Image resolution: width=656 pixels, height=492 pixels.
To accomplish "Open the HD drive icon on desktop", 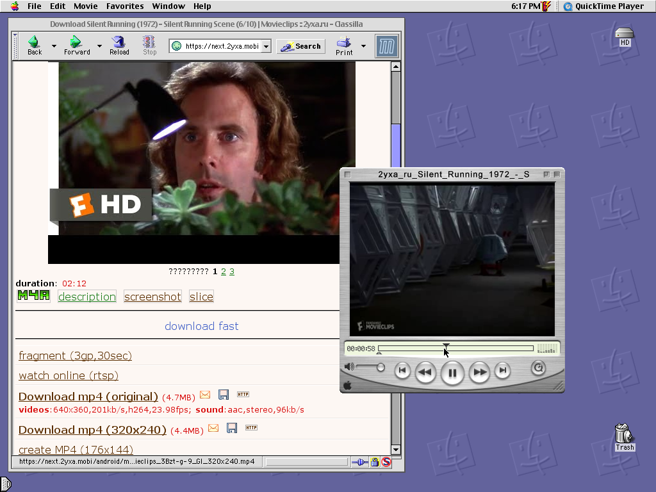I will click(625, 37).
